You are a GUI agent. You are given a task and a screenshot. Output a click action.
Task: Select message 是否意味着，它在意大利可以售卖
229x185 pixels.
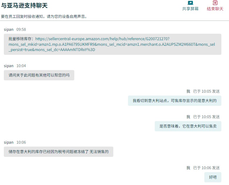pyautogui.click(x=188, y=126)
